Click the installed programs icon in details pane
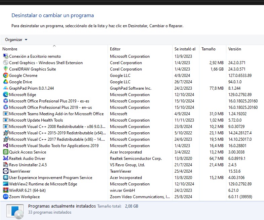Screen dimensions: 264x220 click(x=15, y=211)
